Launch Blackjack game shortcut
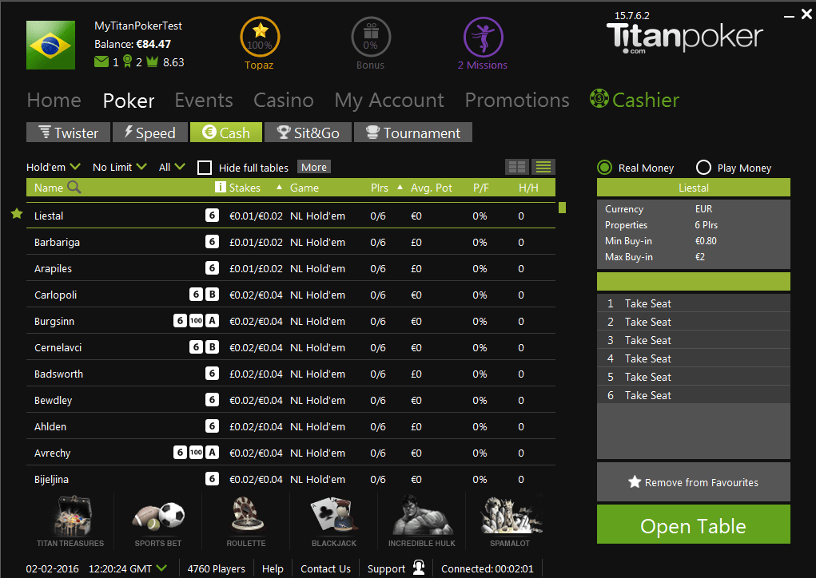Image resolution: width=816 pixels, height=578 pixels. (334, 521)
